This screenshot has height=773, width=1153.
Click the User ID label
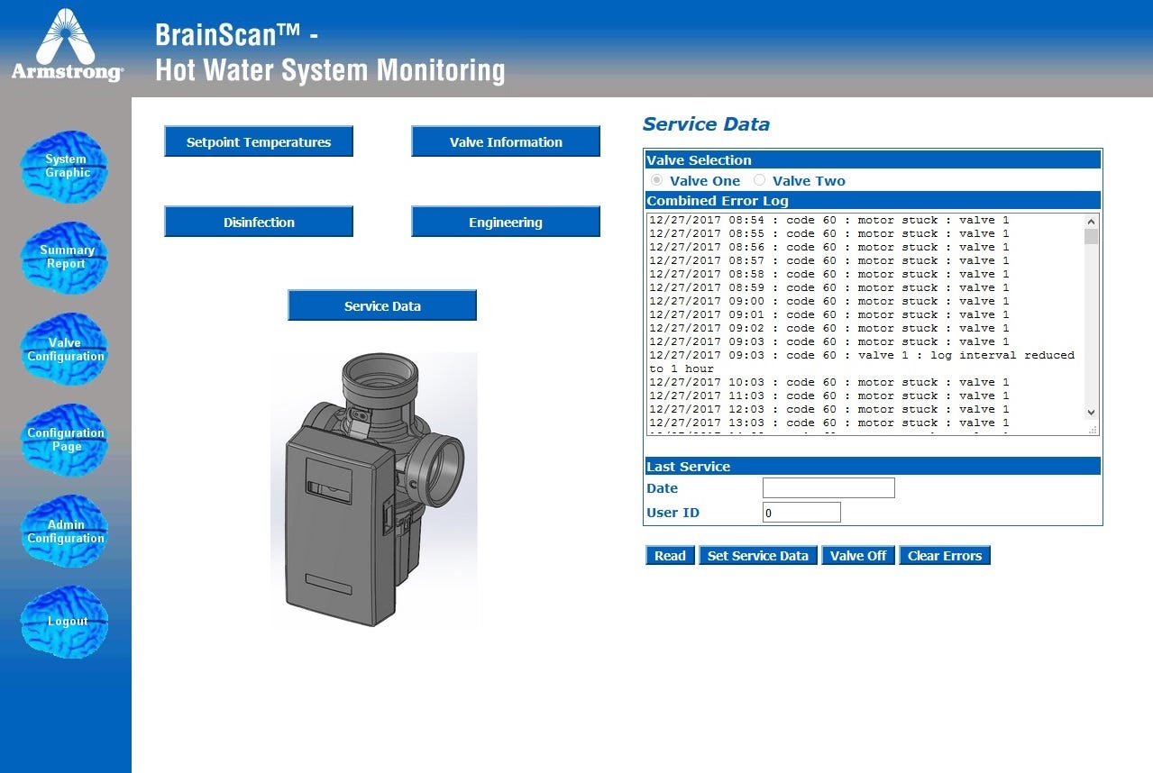(673, 513)
